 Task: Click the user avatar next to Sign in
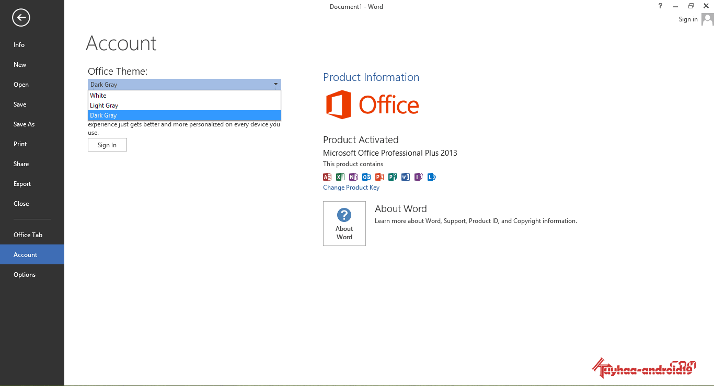(x=707, y=19)
